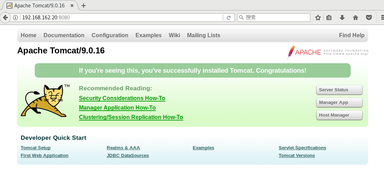Click the Server Status button
This screenshot has width=384, height=170.
339,90
